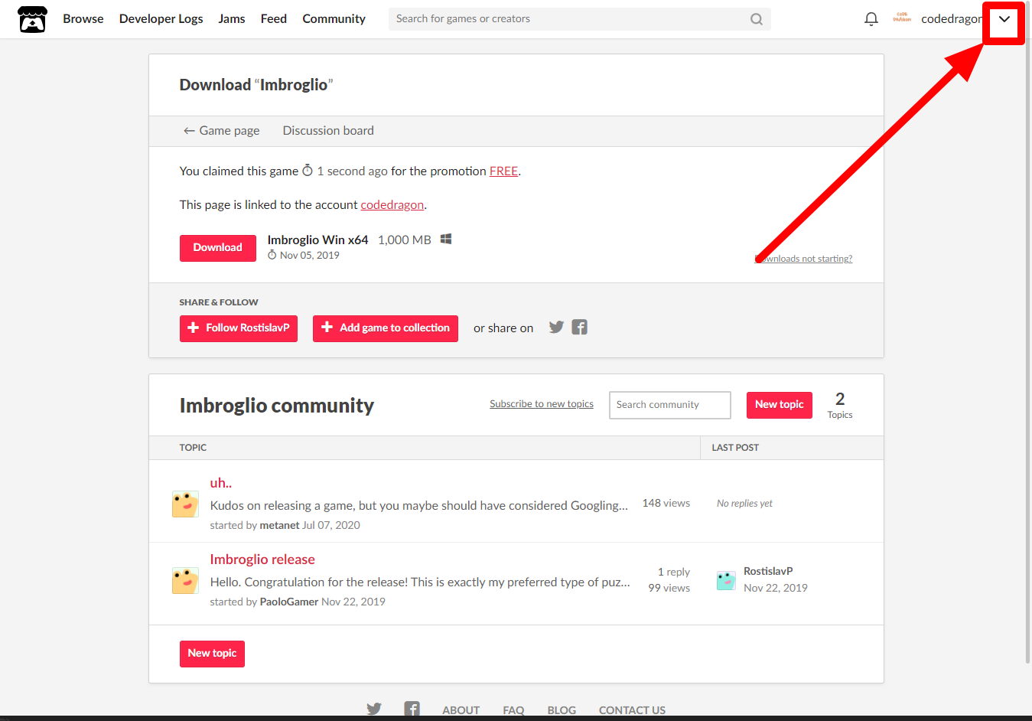Screen dimensions: 1032x721
Task: Open Developer Logs in navigation
Action: pos(161,19)
